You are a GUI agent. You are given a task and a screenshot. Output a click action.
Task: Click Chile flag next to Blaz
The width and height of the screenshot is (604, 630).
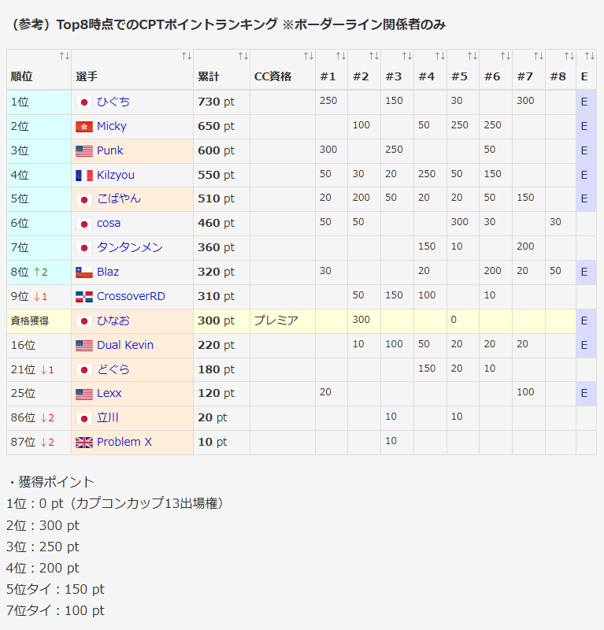84,272
